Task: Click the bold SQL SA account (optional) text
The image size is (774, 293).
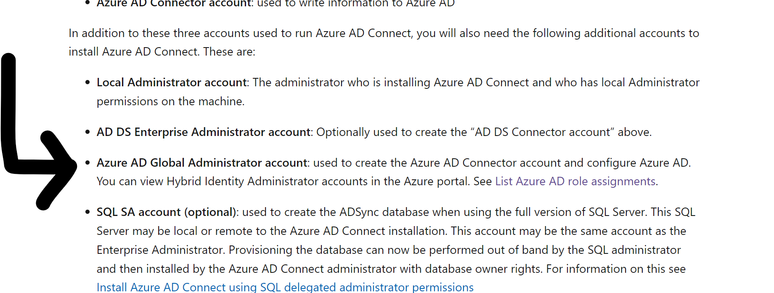Action: (166, 212)
